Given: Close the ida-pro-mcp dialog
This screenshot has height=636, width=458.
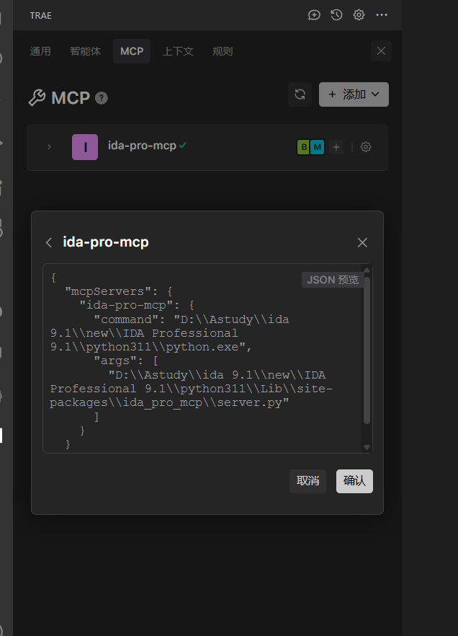Looking at the screenshot, I should coord(362,242).
